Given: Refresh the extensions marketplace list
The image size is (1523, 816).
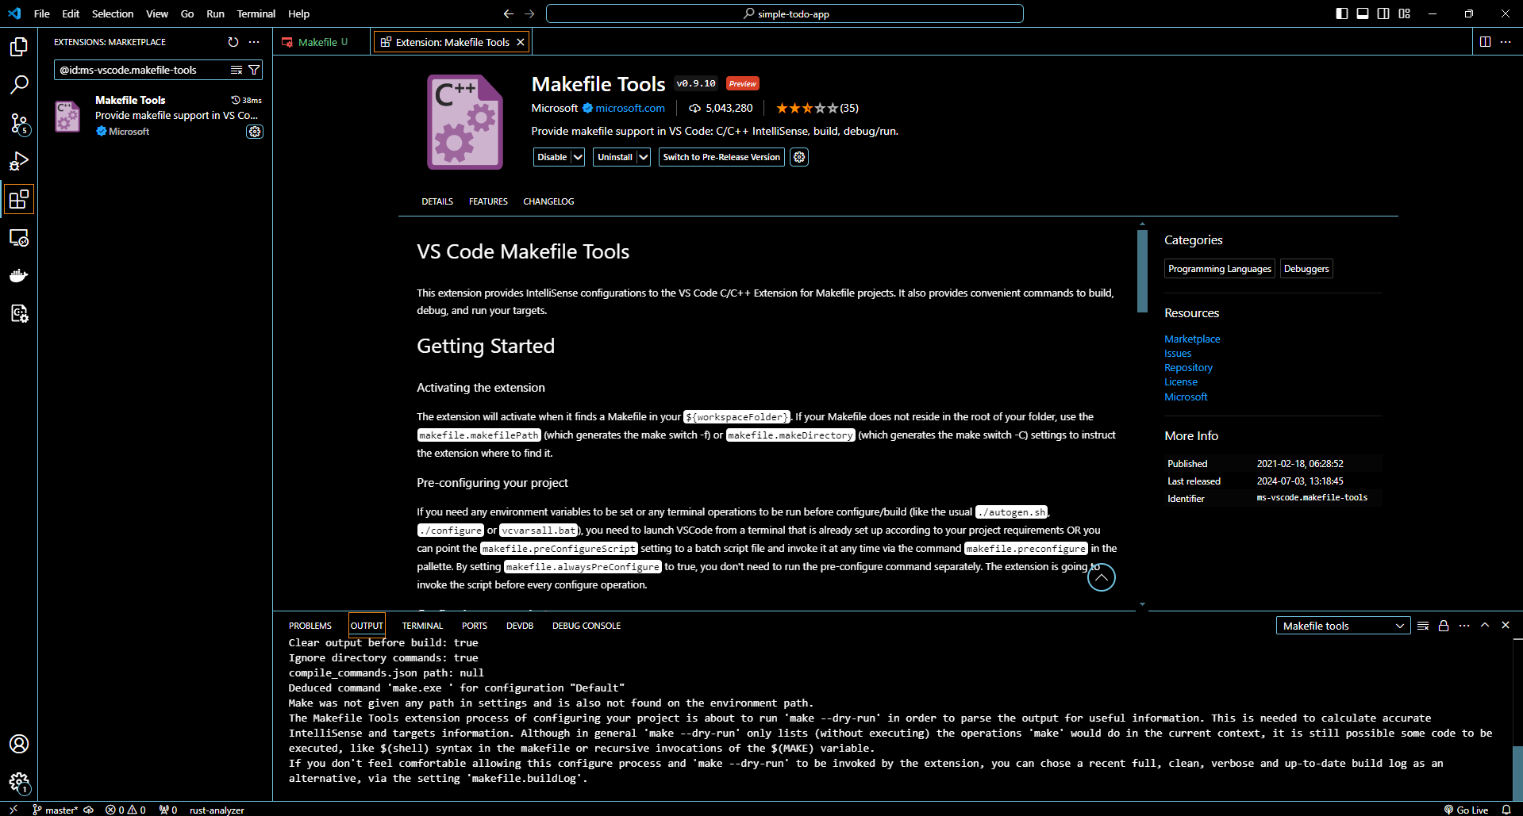Looking at the screenshot, I should pos(233,42).
